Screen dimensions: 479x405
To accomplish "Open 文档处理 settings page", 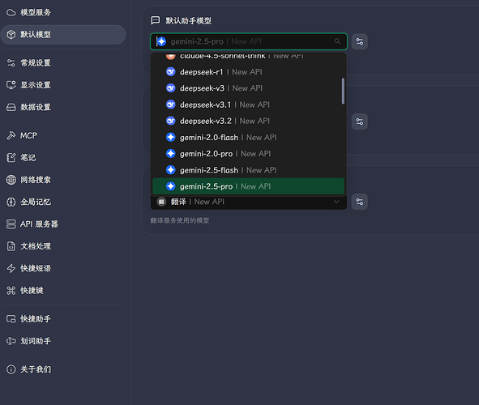I will click(x=63, y=246).
